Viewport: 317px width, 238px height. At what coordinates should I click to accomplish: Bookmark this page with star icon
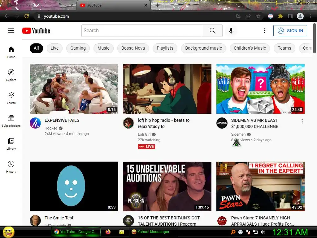[x=258, y=16]
